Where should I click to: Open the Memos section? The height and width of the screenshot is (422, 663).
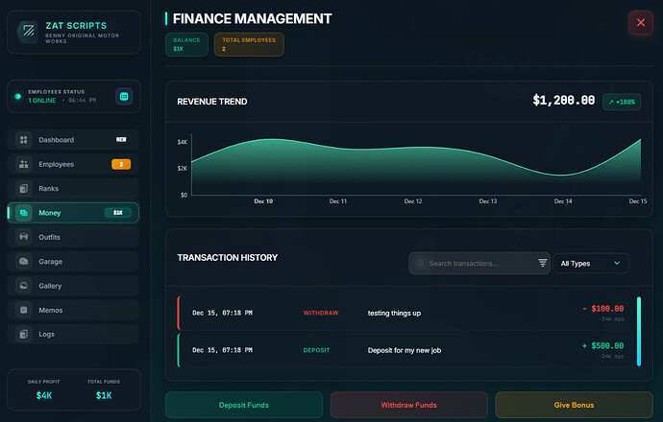coord(73,310)
